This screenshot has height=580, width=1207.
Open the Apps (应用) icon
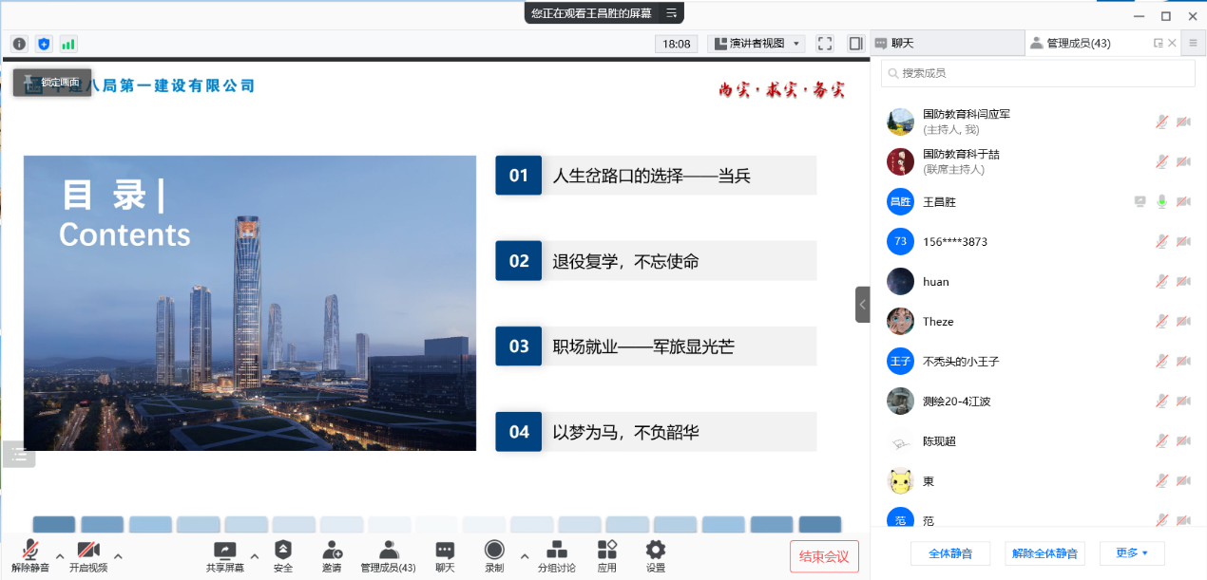pos(607,551)
